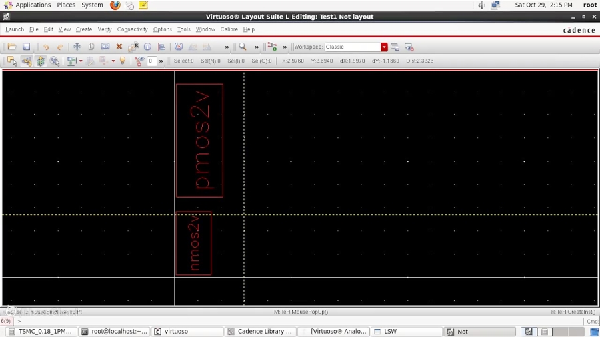
Task: Expand overflow chevron after stop level field
Action: pyautogui.click(x=161, y=61)
